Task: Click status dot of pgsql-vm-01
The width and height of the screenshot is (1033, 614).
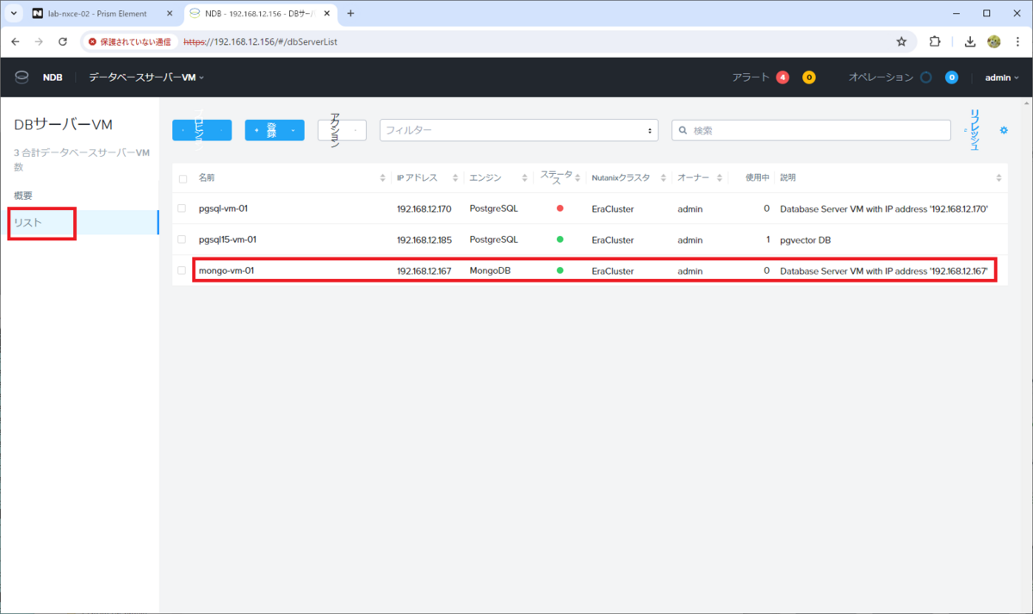Action: [560, 208]
